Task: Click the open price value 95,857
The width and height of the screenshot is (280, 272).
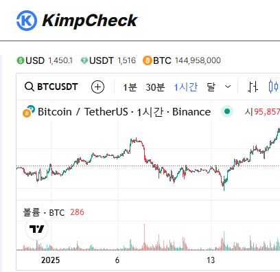Action: pyautogui.click(x=267, y=112)
